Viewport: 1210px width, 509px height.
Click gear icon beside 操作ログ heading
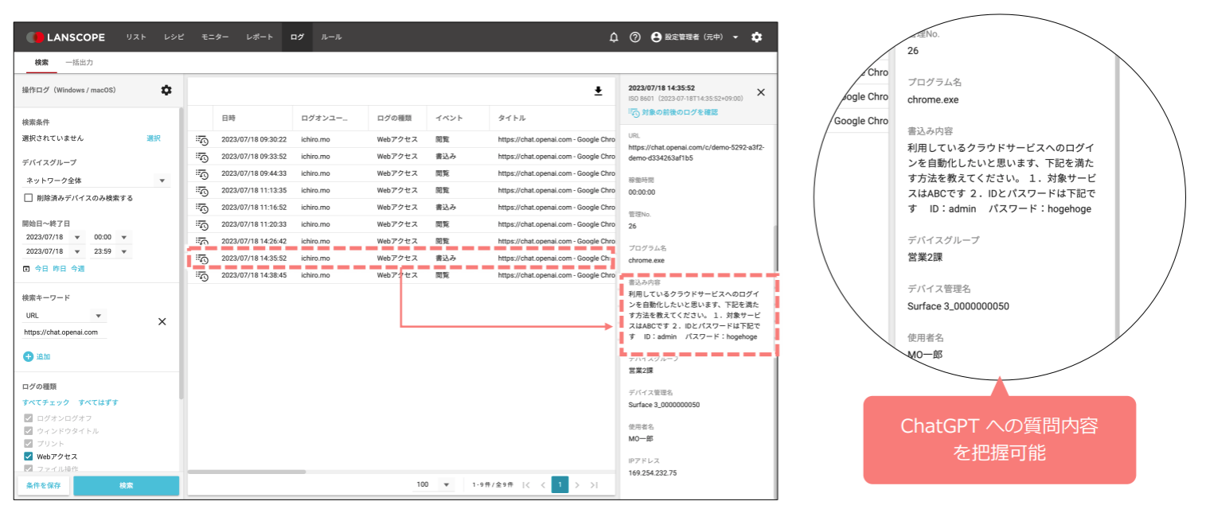(166, 90)
